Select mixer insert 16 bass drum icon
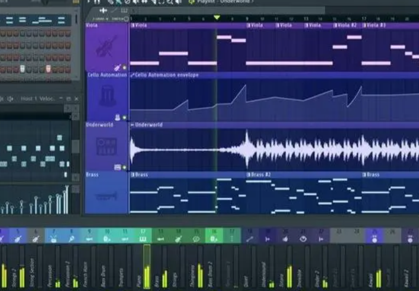 click(x=214, y=239)
